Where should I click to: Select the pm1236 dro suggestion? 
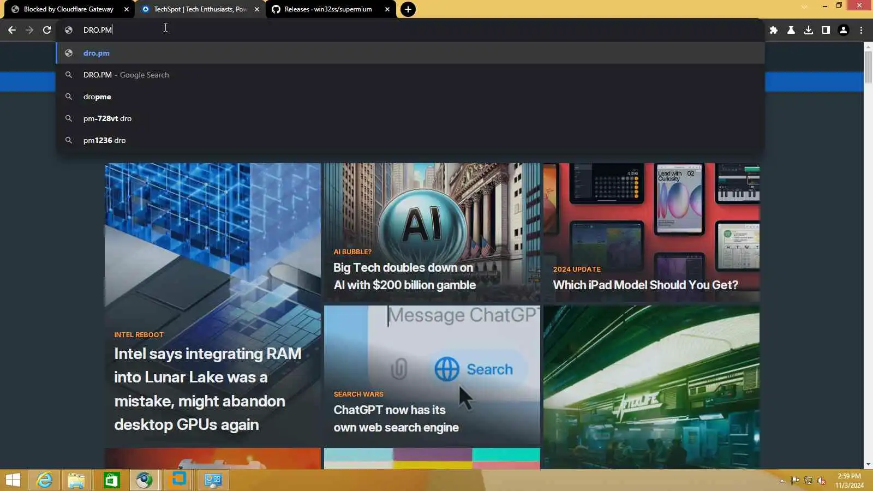point(410,140)
